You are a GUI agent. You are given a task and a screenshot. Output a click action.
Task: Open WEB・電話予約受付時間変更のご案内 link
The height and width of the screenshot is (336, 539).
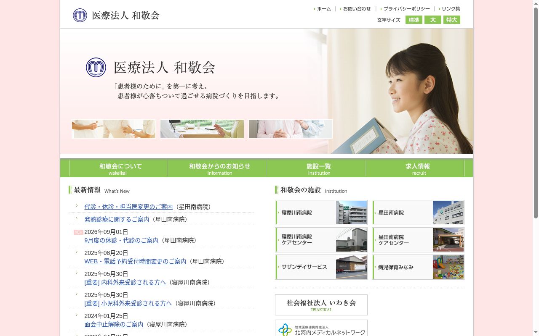(x=135, y=261)
